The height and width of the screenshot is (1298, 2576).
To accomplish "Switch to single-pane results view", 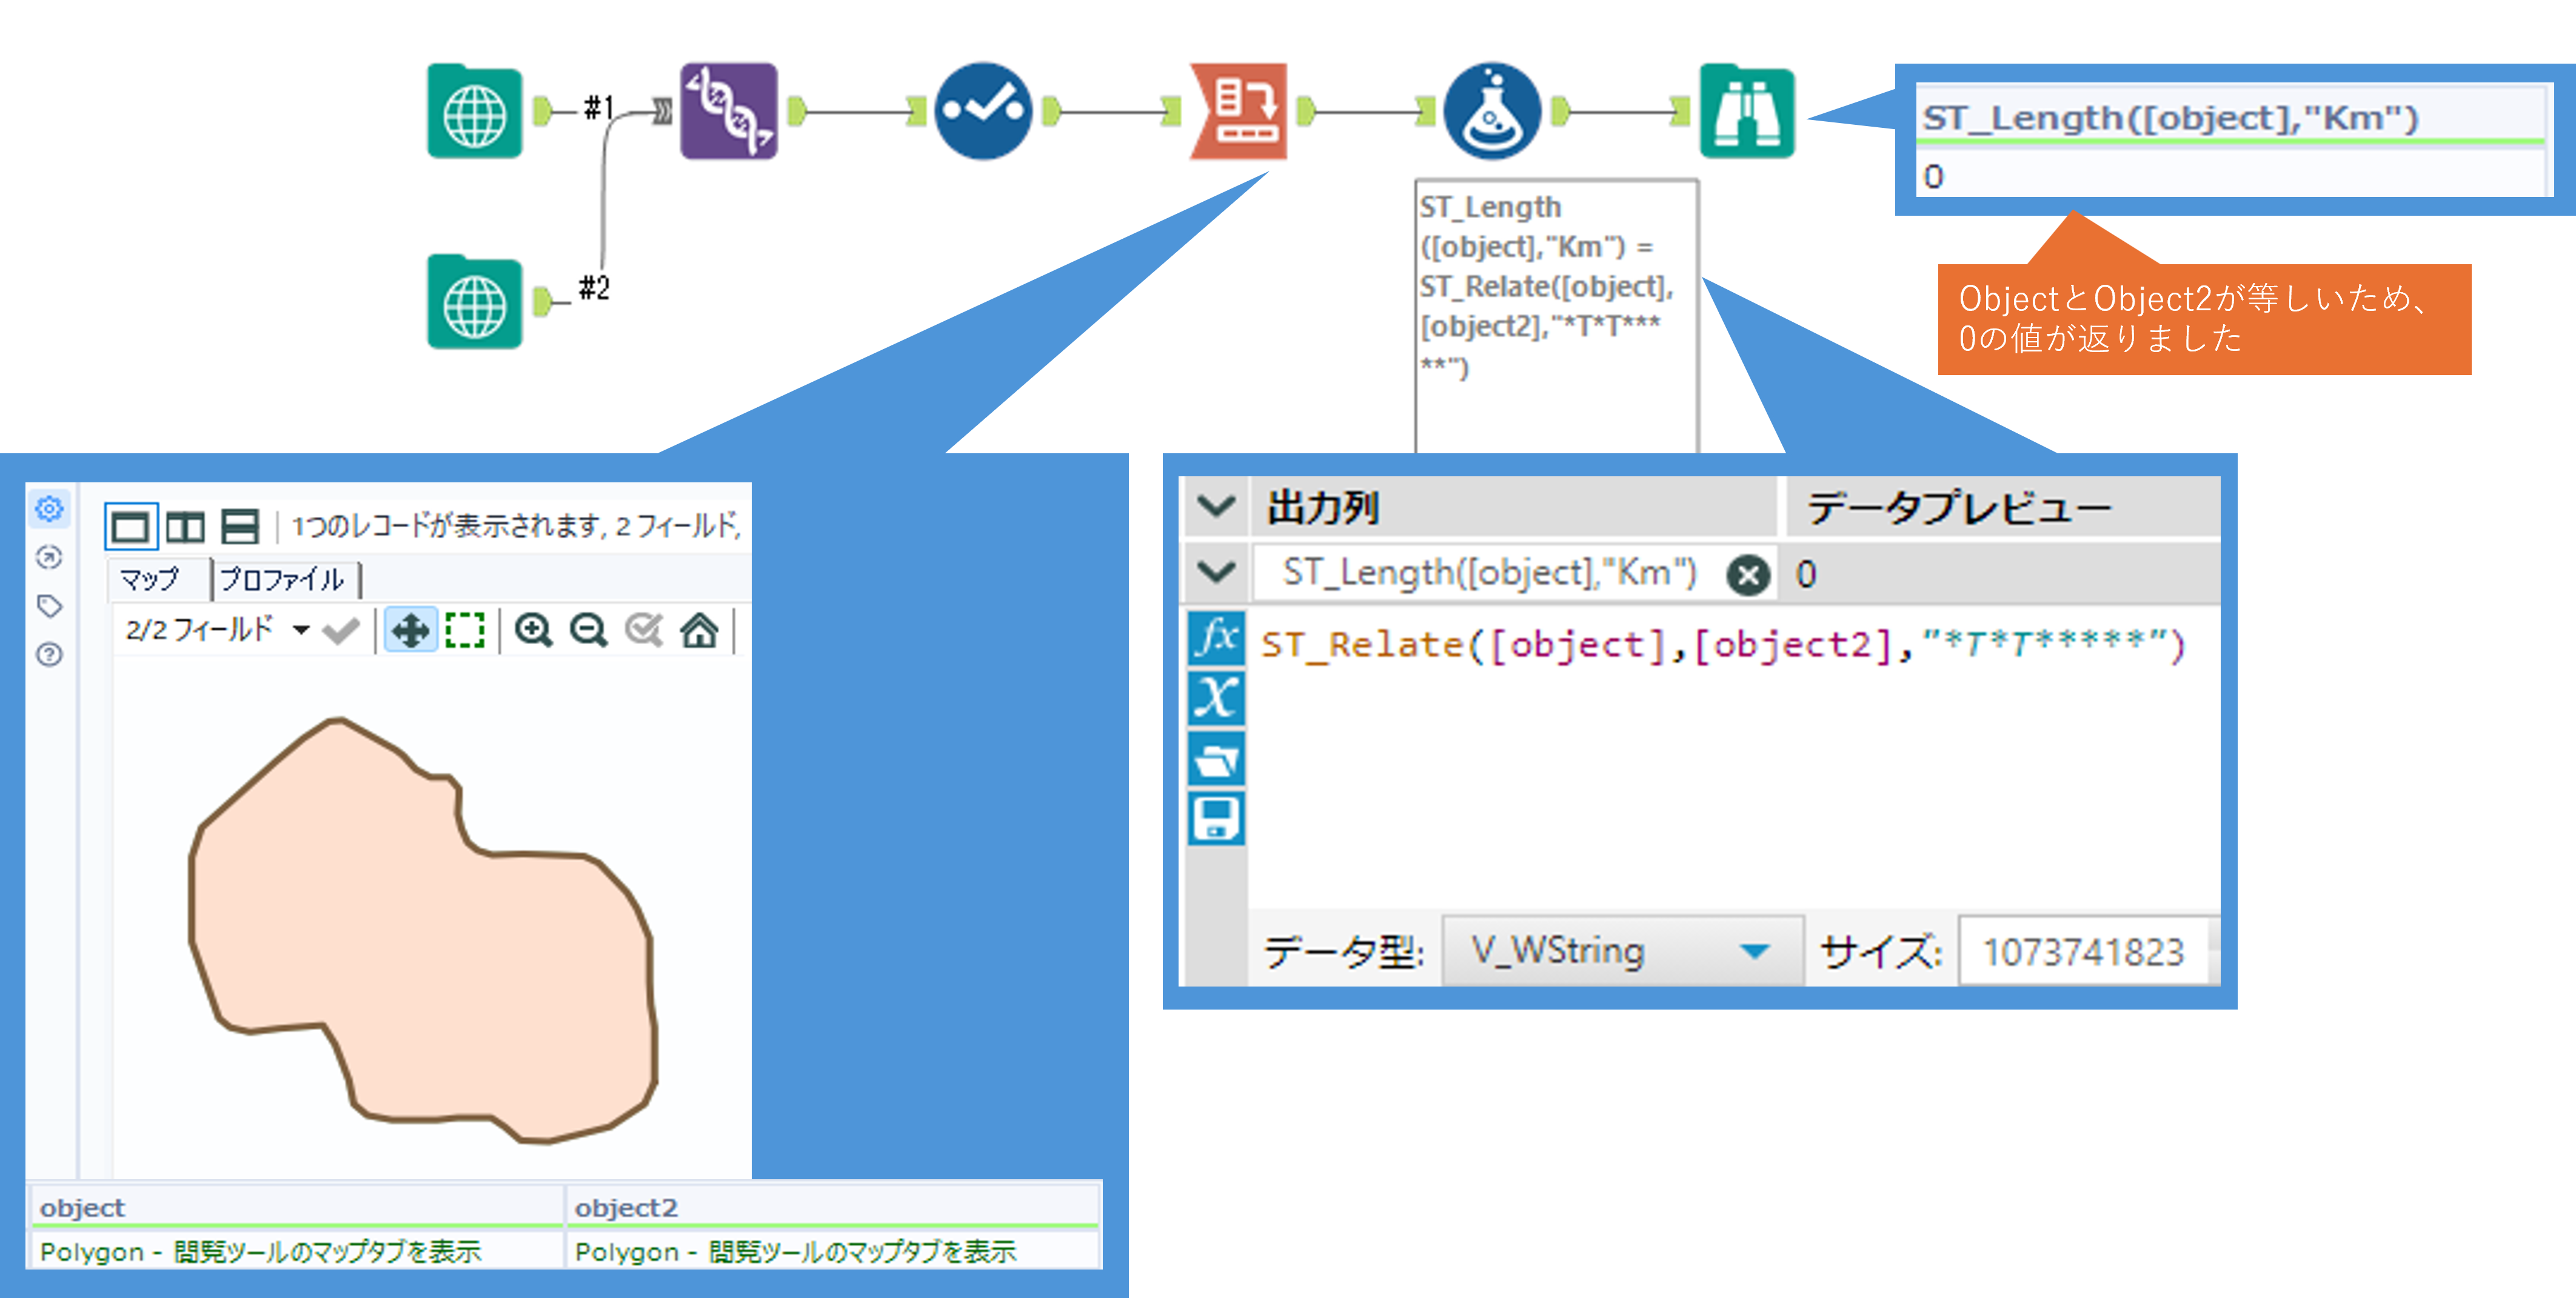I will pyautogui.click(x=131, y=525).
